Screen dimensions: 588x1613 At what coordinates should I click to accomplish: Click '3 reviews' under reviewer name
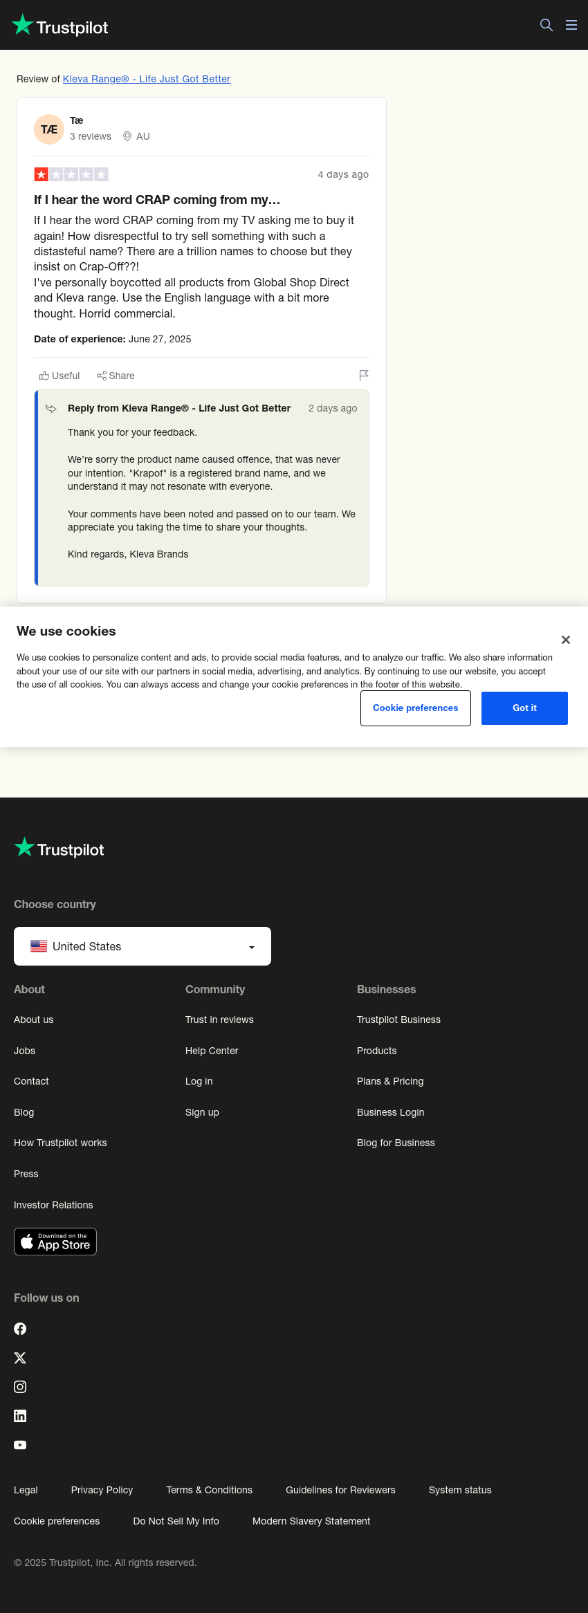click(91, 136)
